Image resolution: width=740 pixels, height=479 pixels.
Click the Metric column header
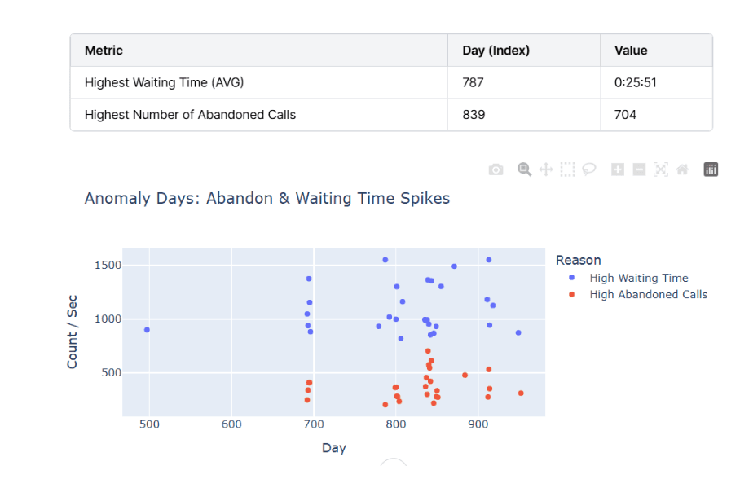click(x=104, y=51)
